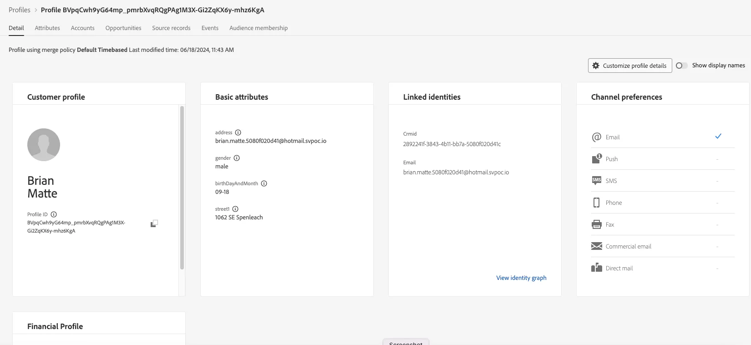Viewport: 751px width, 345px height.
Task: Toggle Show display names switch
Action: pos(681,66)
